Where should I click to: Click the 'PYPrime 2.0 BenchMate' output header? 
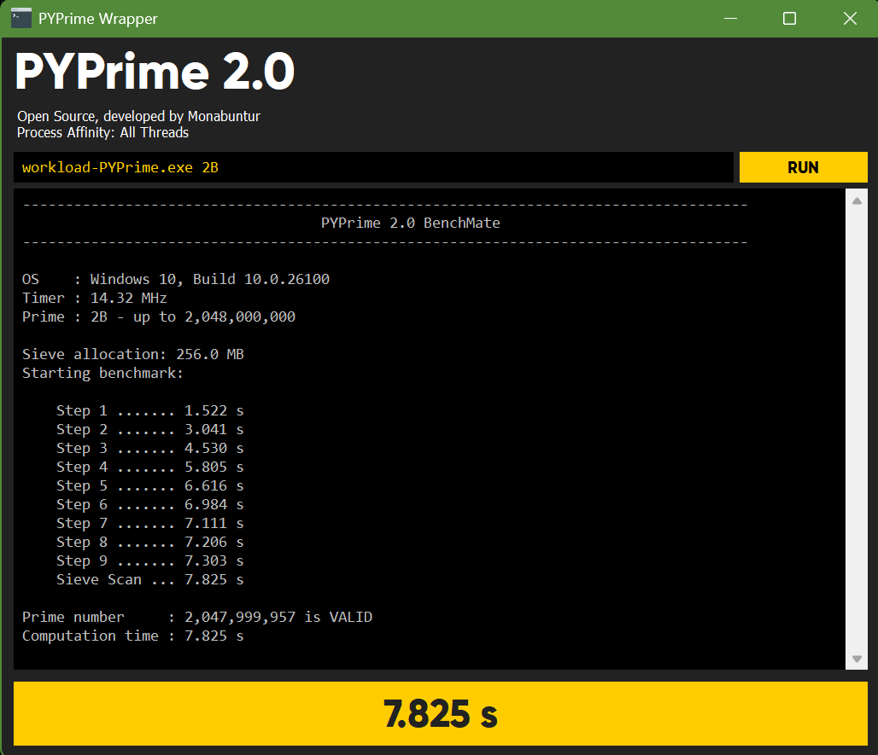[x=411, y=224]
